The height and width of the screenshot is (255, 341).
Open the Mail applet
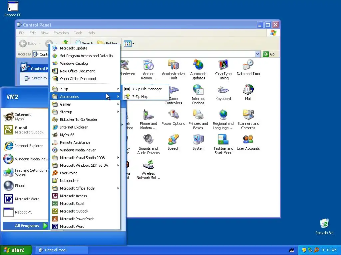pyautogui.click(x=248, y=92)
